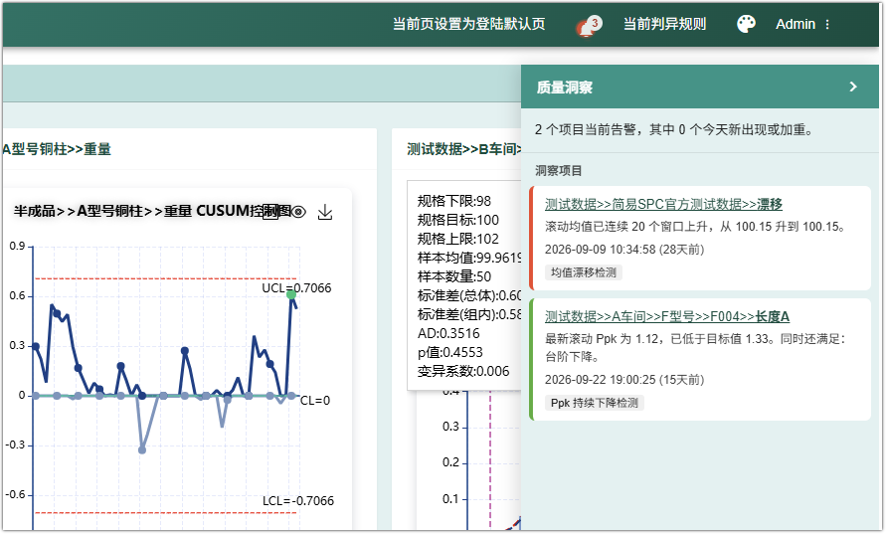886x534 pixels.
Task: Click 当前页设置为登陆默认页 in header
Action: tap(469, 24)
